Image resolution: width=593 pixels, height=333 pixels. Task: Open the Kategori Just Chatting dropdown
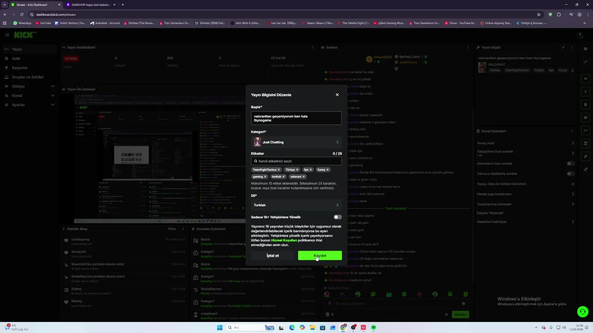(x=296, y=142)
